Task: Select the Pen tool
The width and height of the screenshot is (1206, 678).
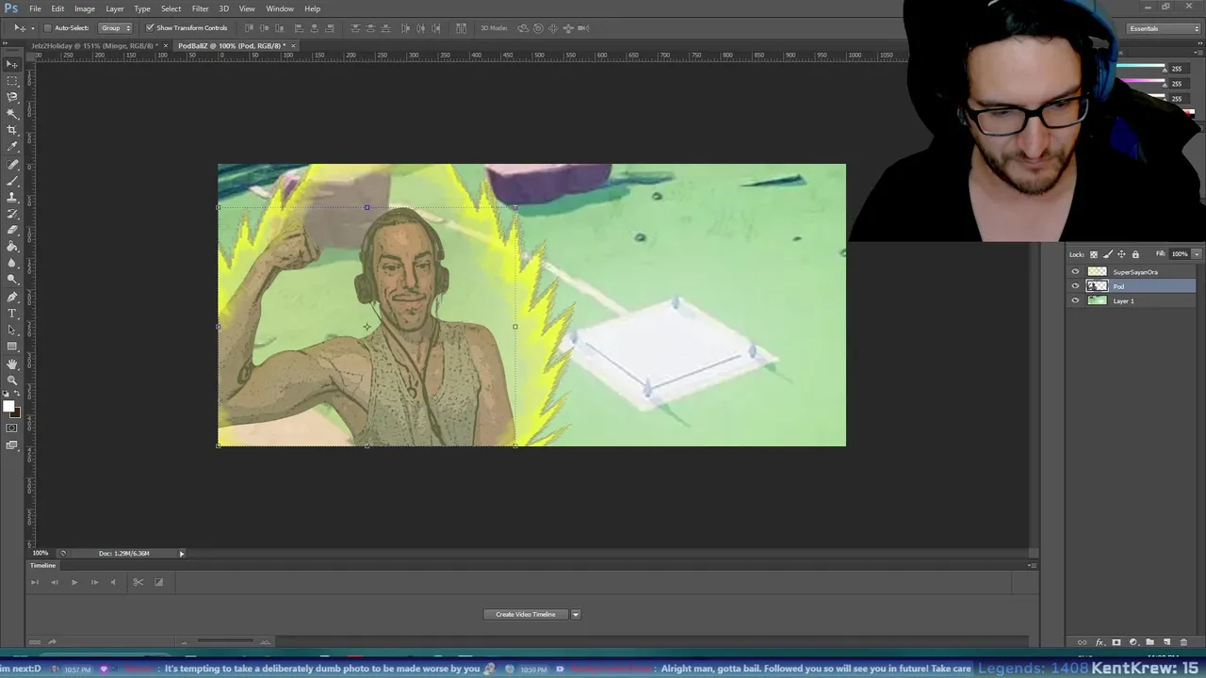Action: click(12, 297)
